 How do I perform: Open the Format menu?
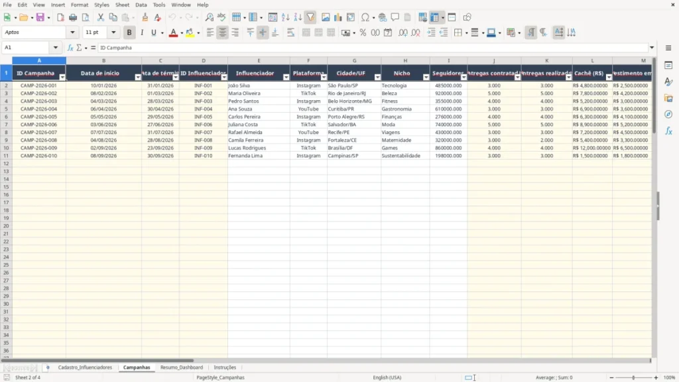pyautogui.click(x=80, y=5)
